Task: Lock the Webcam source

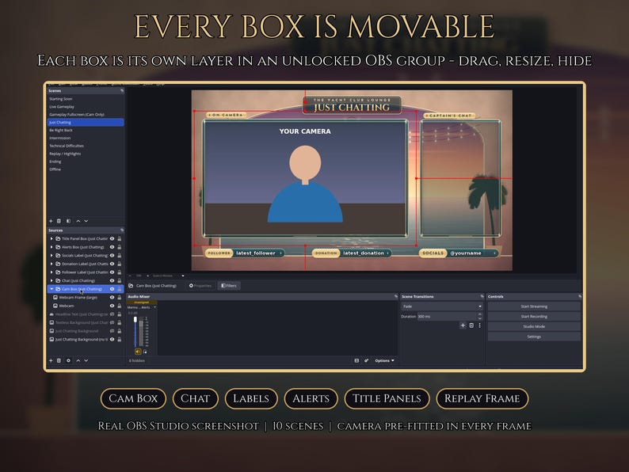Action: tap(119, 306)
